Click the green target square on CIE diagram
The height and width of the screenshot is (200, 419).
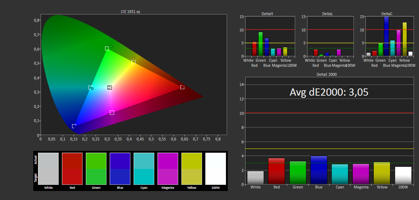pos(107,48)
